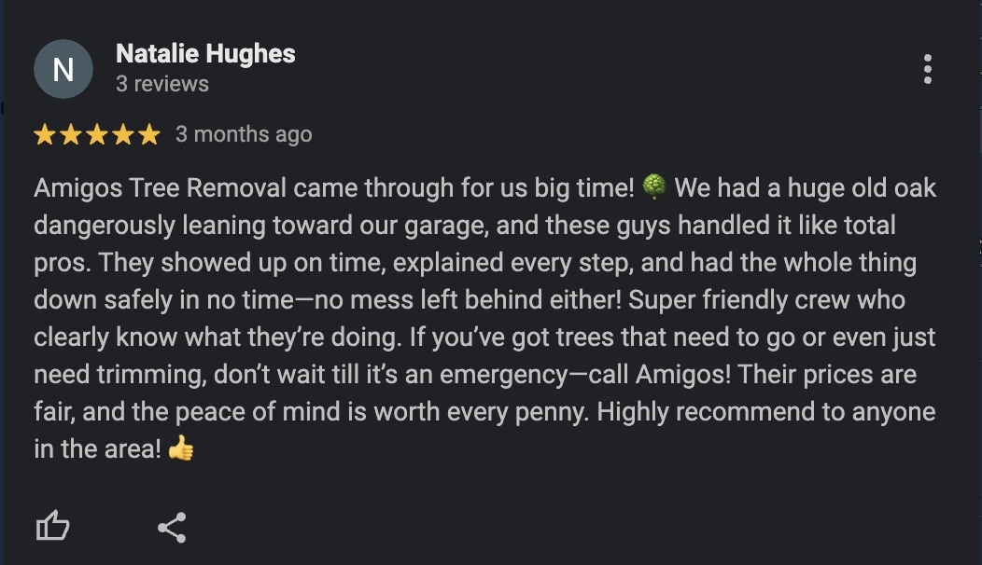This screenshot has height=565, width=982.
Task: Like this review with thumbs-up button
Action: pos(52,527)
